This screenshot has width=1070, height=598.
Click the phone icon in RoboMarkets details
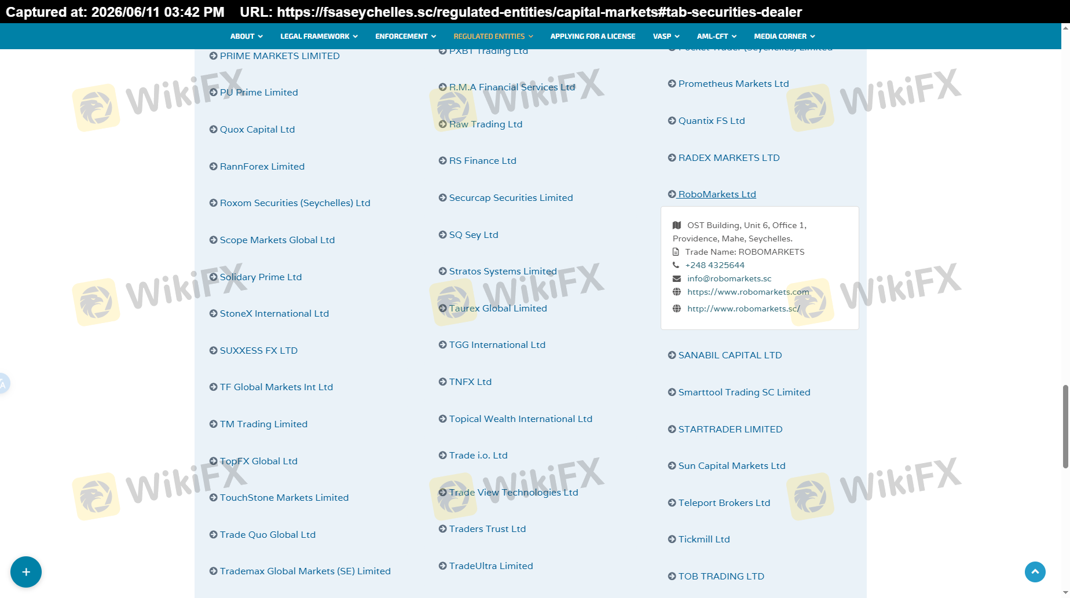[x=676, y=265]
